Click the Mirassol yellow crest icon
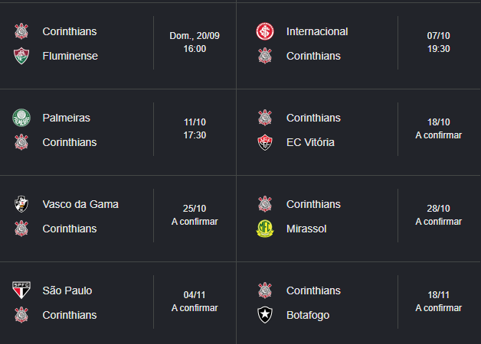 (x=265, y=229)
